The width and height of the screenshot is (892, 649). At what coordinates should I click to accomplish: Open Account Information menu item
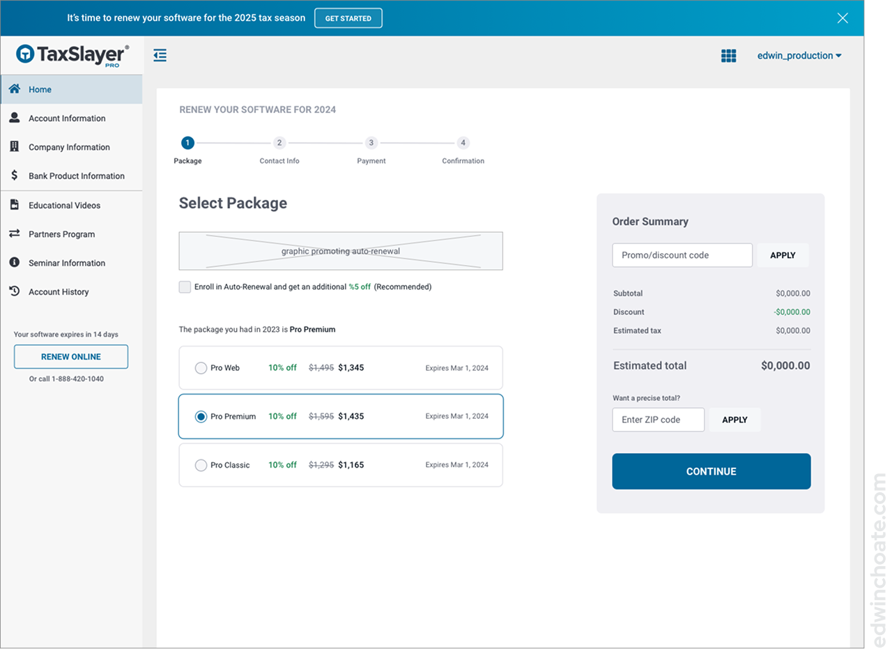point(71,119)
